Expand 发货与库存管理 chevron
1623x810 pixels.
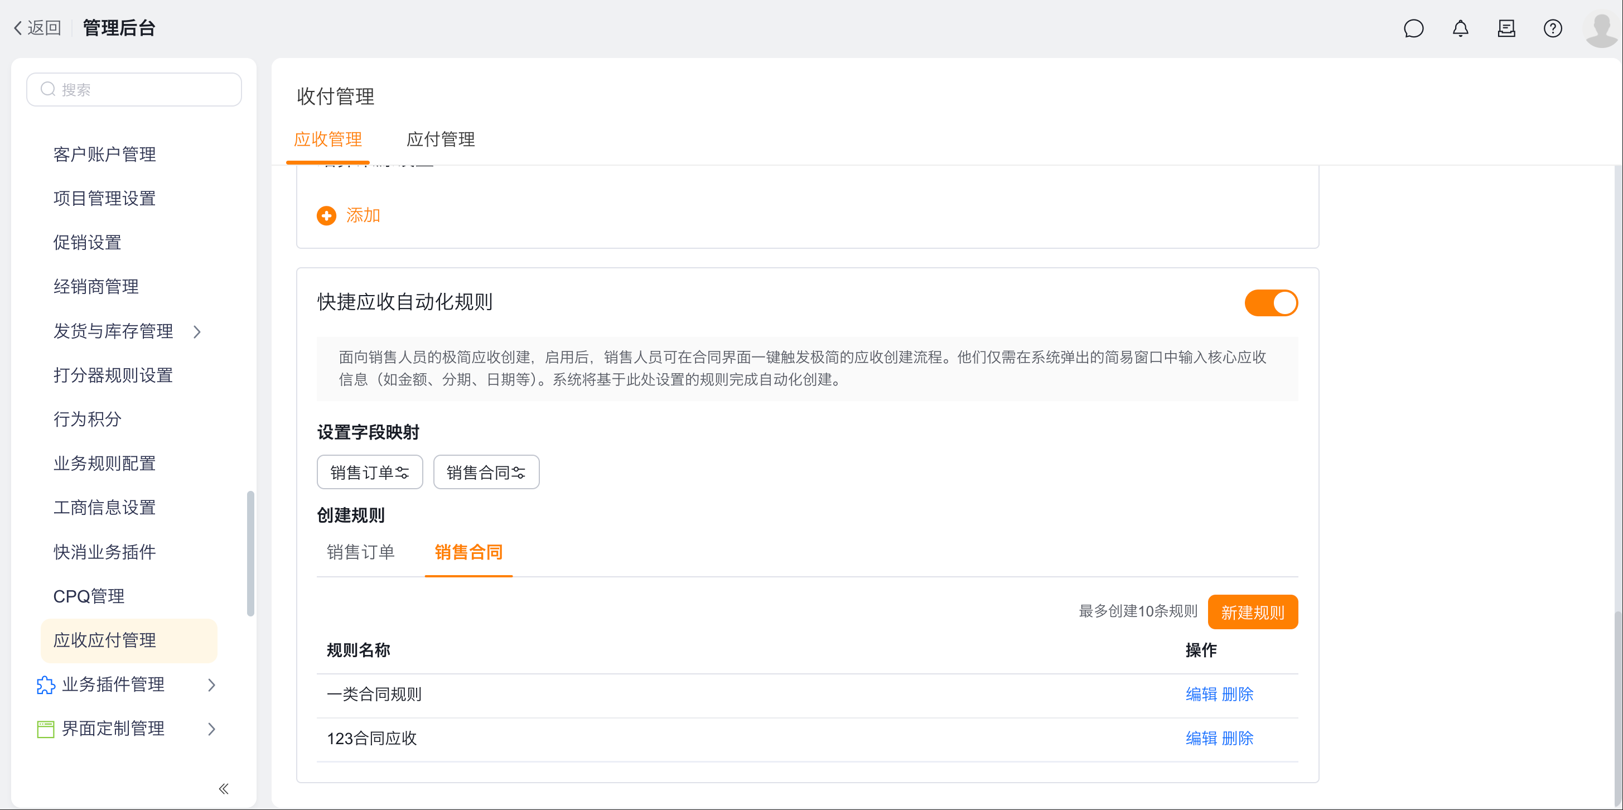[197, 331]
